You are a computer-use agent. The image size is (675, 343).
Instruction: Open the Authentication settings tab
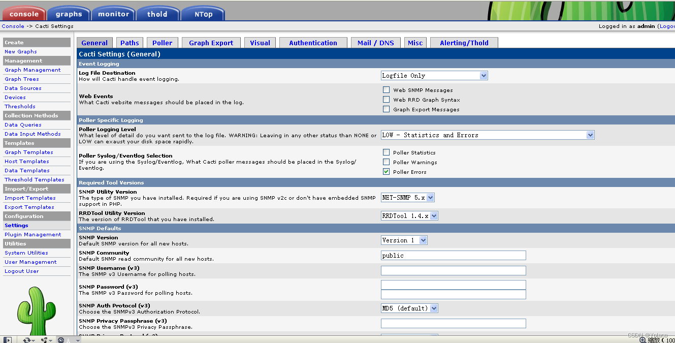[313, 43]
